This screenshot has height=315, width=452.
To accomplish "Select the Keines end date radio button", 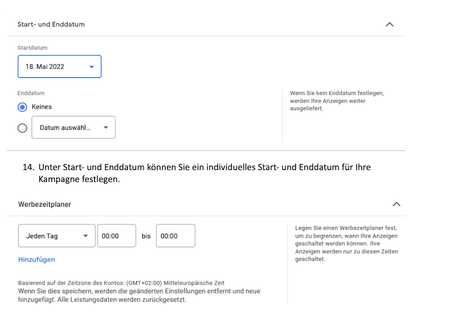I will pos(23,107).
